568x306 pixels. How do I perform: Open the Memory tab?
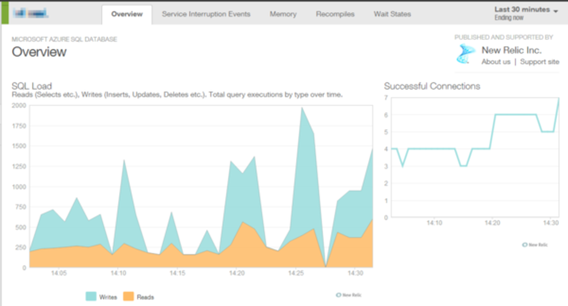283,14
